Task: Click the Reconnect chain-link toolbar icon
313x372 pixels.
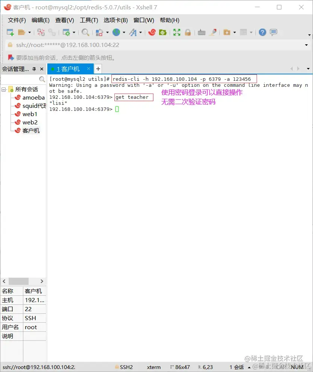Action: (x=52, y=32)
